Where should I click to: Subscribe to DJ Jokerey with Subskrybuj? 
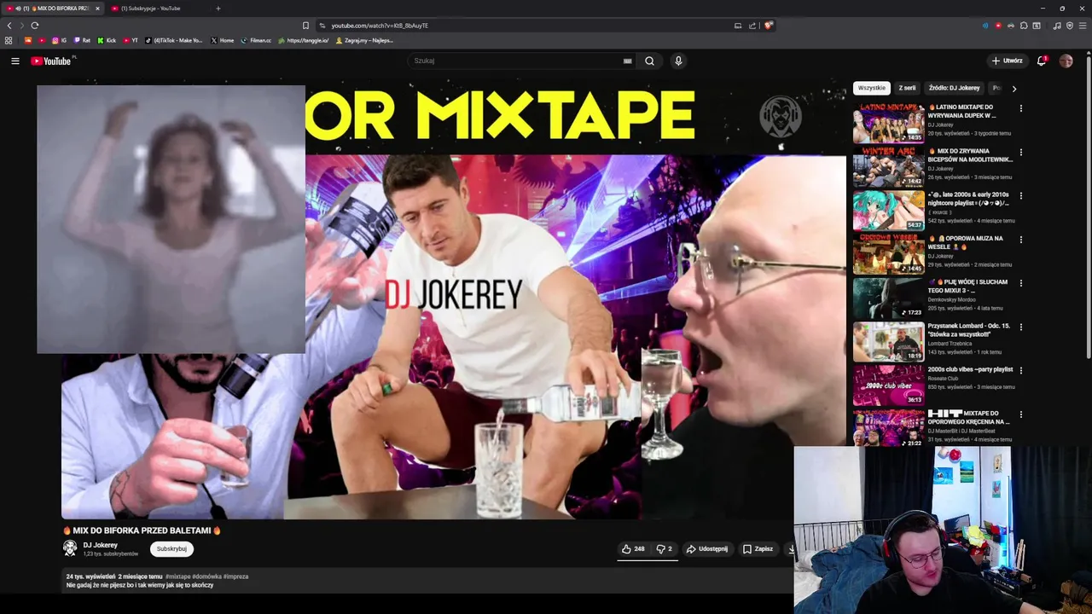pyautogui.click(x=171, y=549)
